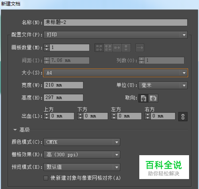Click the 画板数量 artboard count field
The image size is (199, 189).
(x=70, y=48)
